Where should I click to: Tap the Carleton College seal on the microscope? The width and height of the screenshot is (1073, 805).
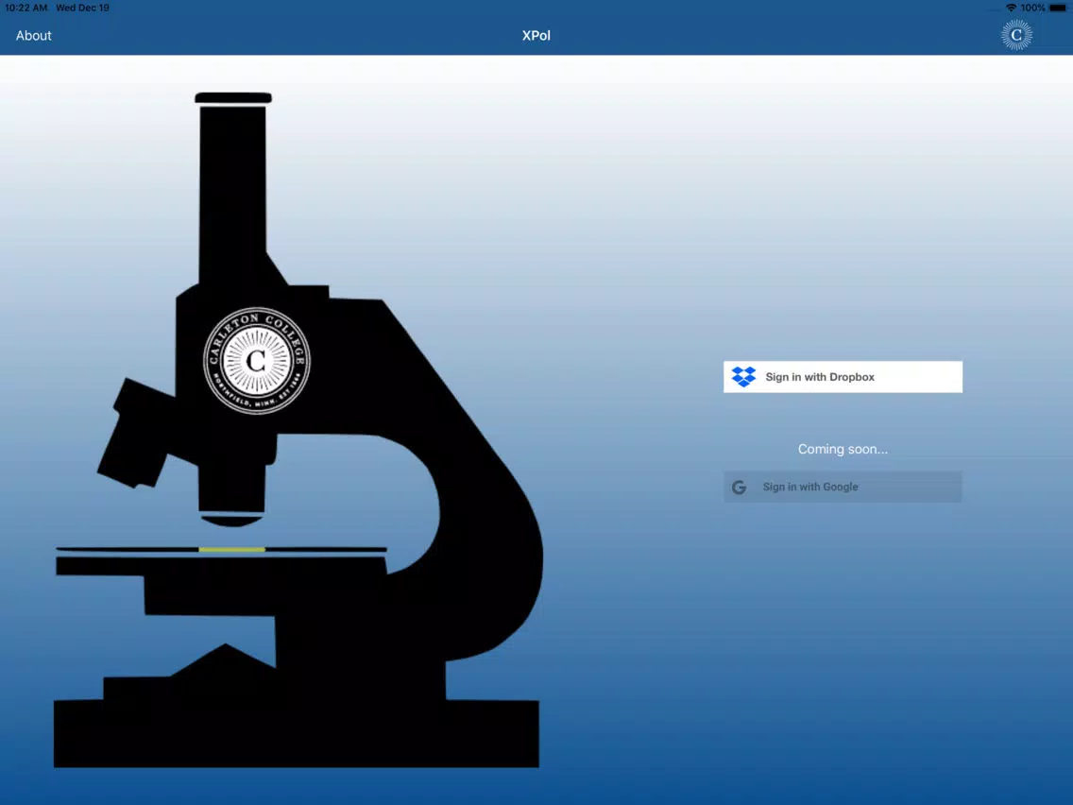(x=257, y=361)
